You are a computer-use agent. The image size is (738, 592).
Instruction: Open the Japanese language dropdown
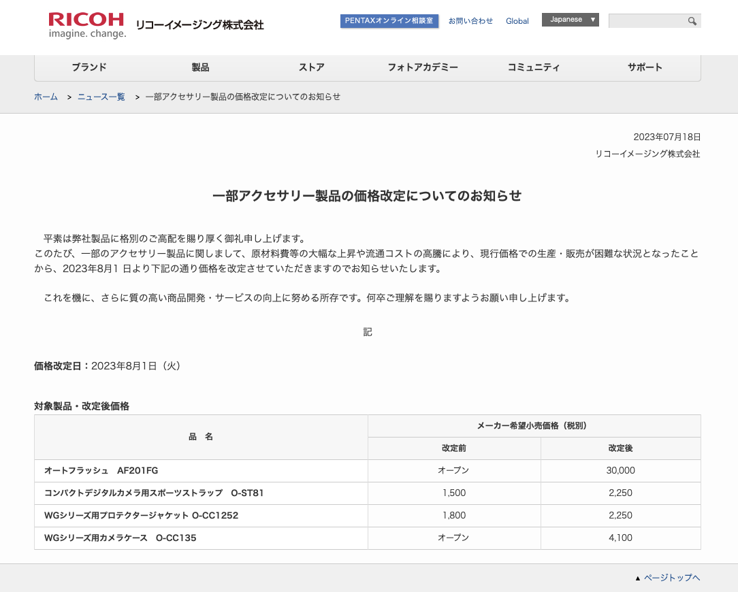point(570,20)
